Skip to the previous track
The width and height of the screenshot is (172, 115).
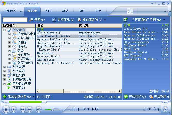pos(23,110)
